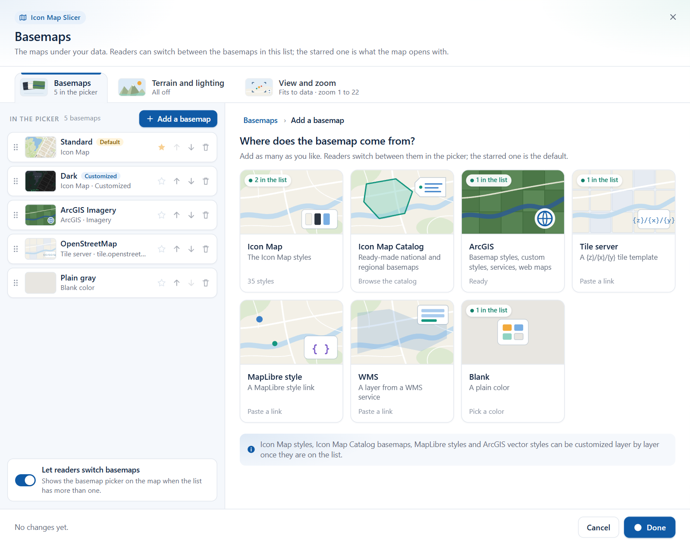Choose the ArcGIS source card
Screen dimensions: 690x545
513,231
